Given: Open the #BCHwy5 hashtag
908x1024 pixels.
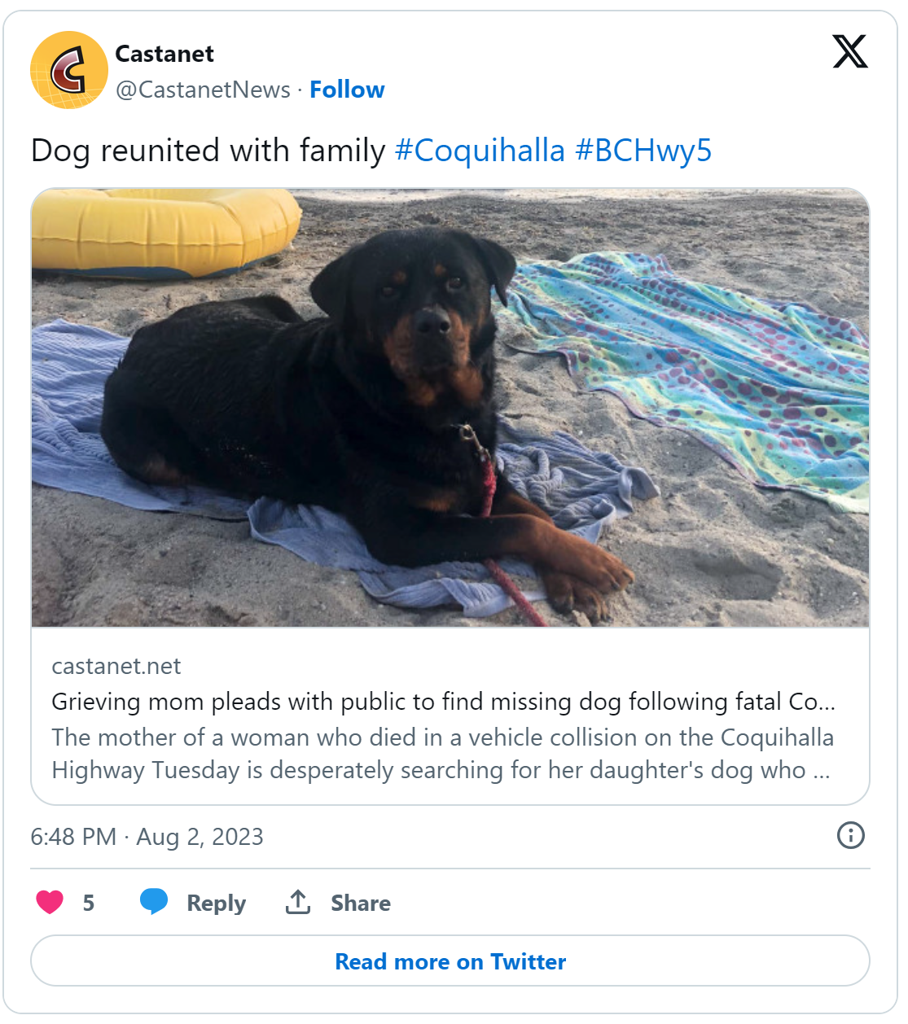Looking at the screenshot, I should point(643,151).
